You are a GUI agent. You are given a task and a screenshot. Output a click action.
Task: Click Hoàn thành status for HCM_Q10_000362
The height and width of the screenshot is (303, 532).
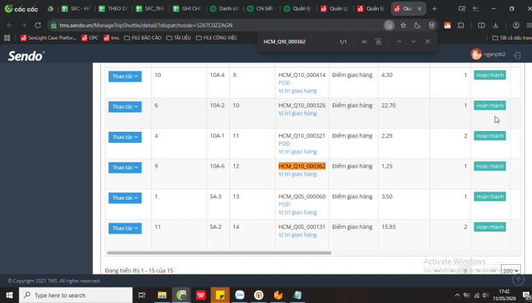pos(490,166)
